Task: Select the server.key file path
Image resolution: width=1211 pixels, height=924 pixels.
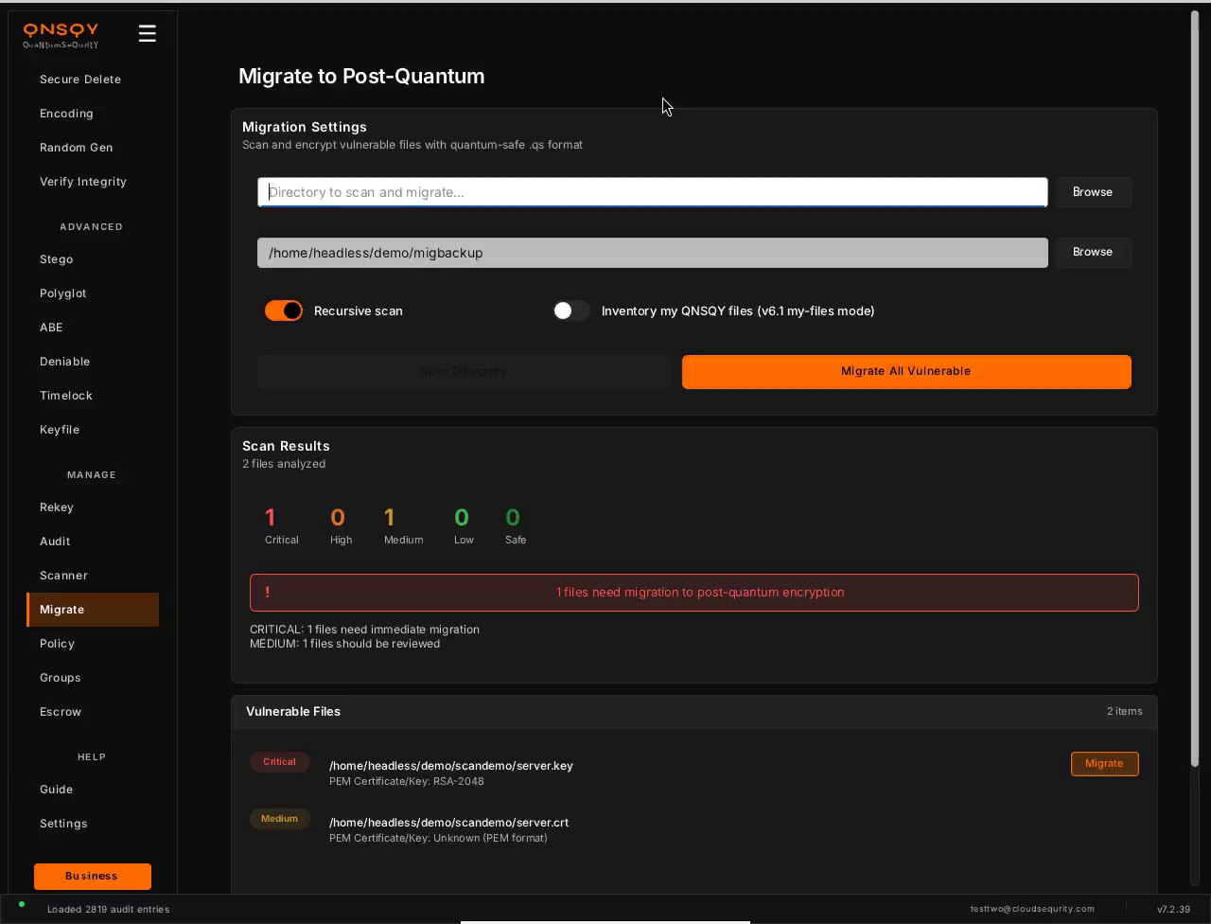Action: click(451, 766)
